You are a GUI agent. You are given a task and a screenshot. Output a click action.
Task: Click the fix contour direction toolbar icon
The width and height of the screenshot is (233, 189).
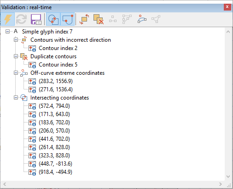[x=84, y=19]
